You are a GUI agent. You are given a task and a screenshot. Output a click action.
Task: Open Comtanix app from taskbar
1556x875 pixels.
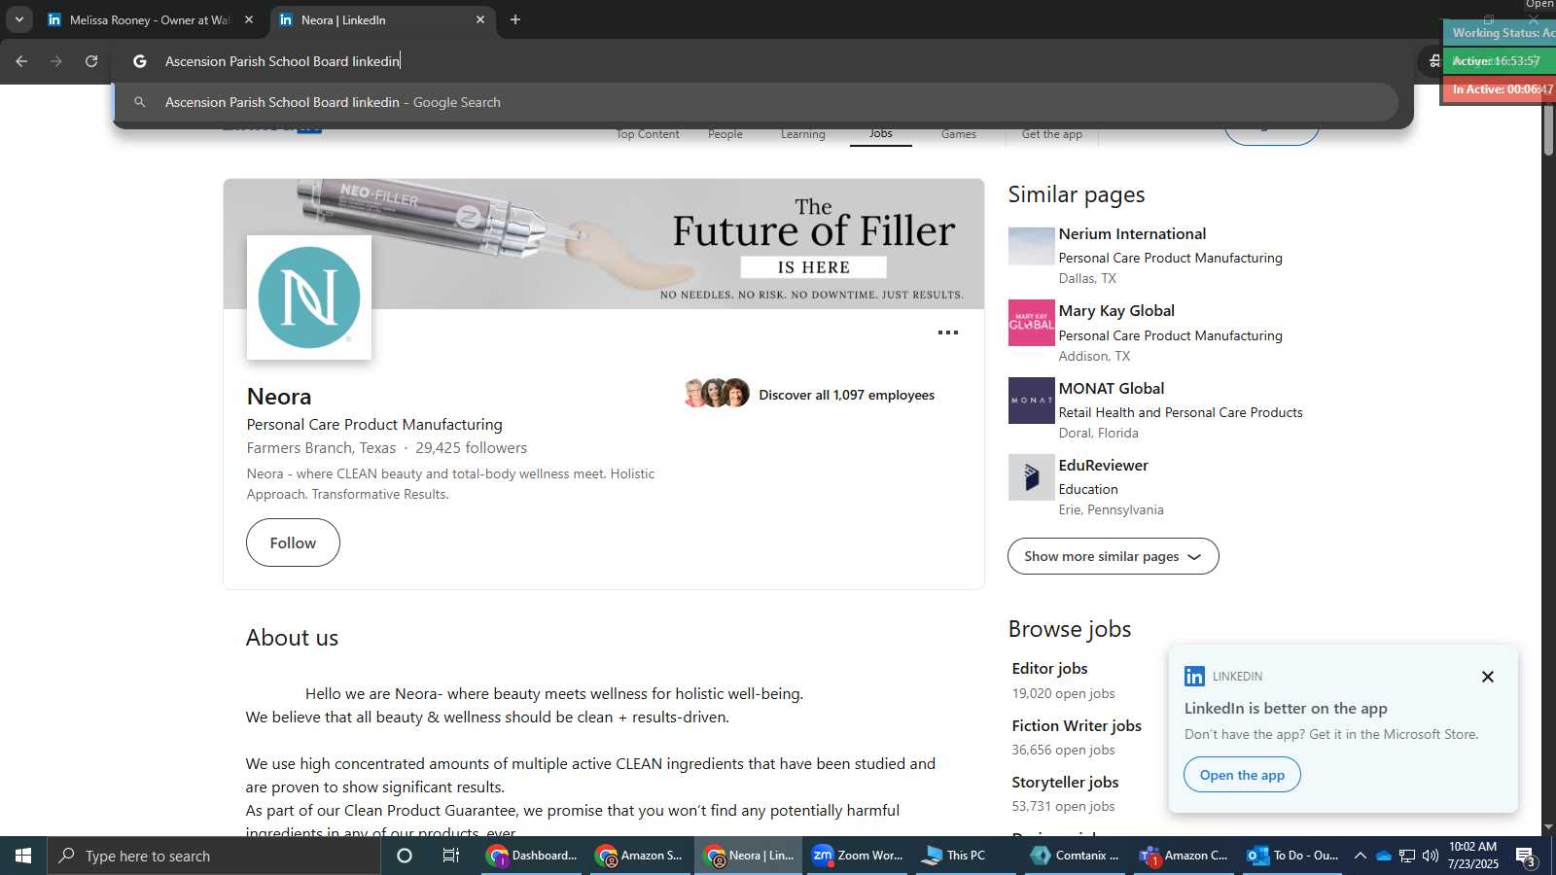click(x=1075, y=856)
